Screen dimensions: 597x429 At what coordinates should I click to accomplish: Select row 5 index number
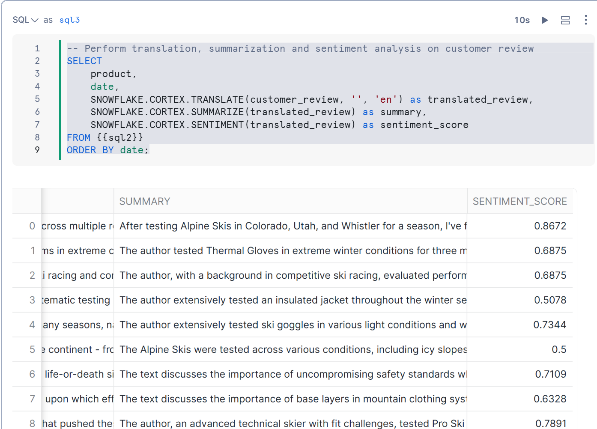[x=32, y=350]
